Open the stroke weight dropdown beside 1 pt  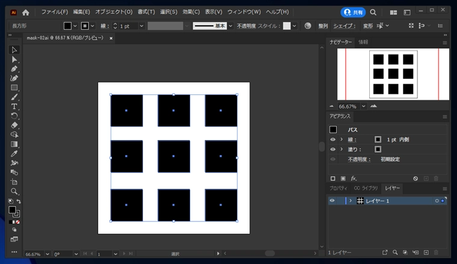coord(141,26)
